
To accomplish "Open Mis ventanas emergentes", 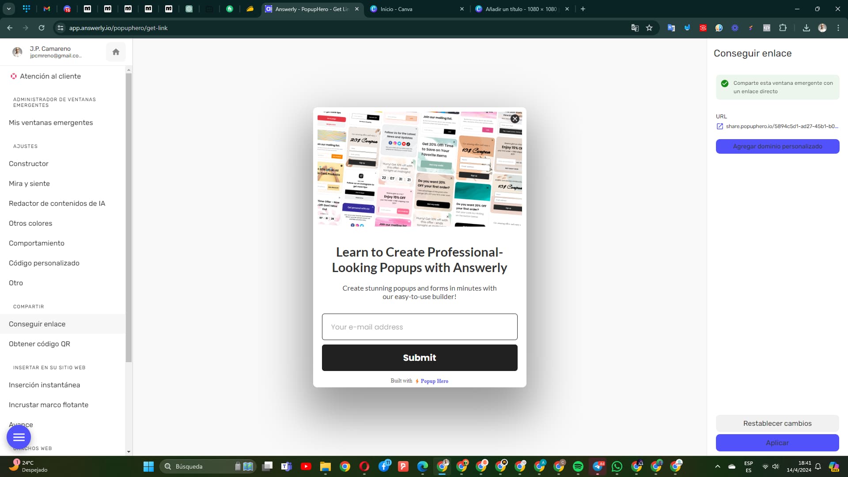I will click(x=51, y=123).
